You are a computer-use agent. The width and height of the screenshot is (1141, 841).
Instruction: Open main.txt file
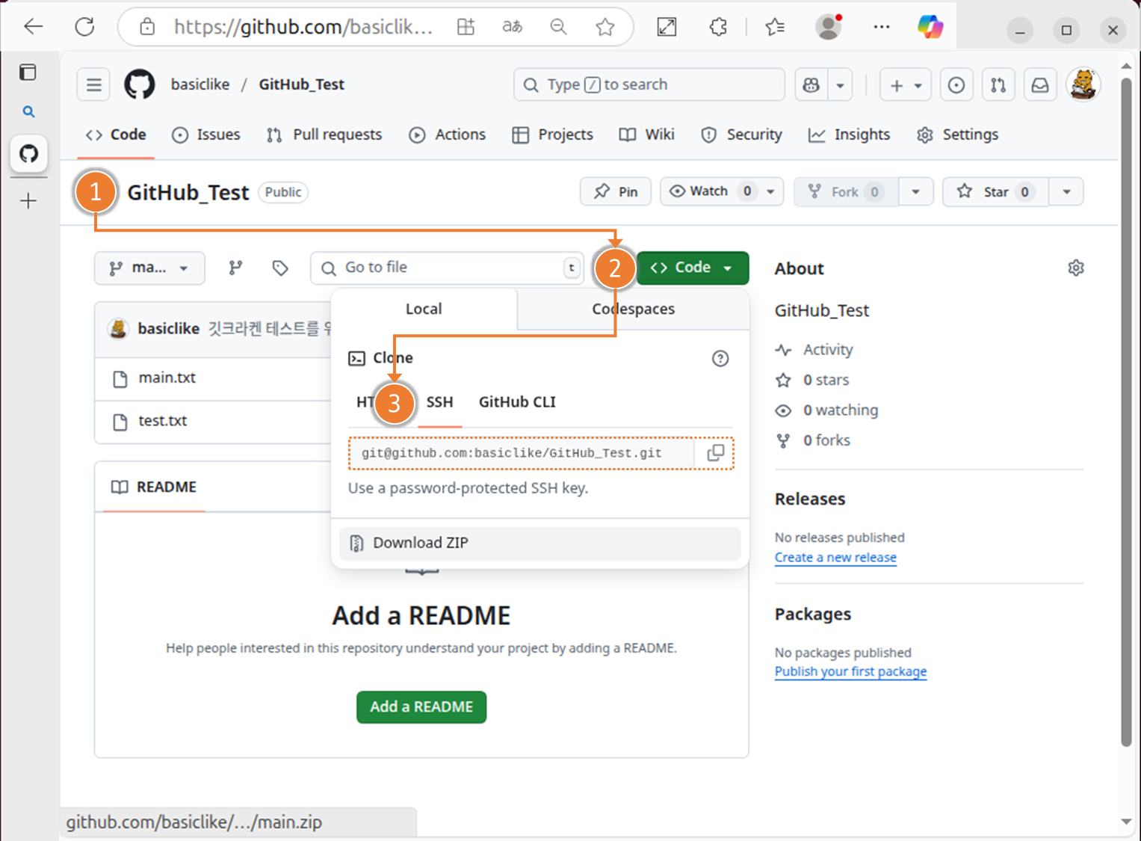point(167,378)
